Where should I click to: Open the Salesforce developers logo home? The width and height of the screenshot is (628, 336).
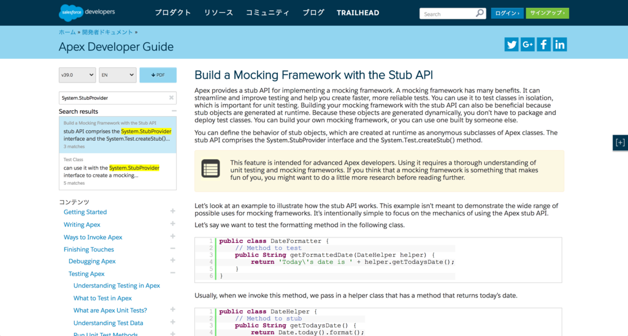point(87,12)
